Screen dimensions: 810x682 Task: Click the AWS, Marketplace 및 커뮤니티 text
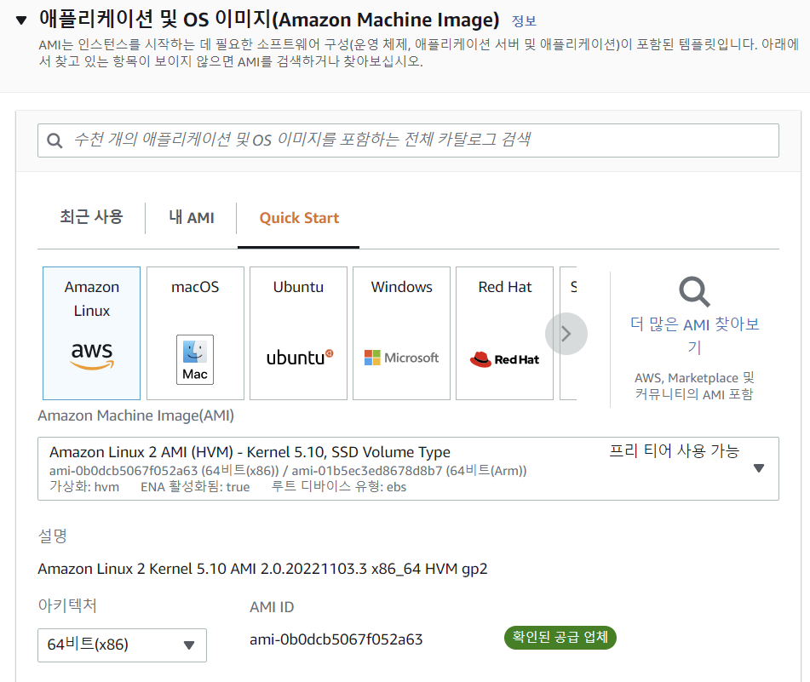tap(694, 387)
